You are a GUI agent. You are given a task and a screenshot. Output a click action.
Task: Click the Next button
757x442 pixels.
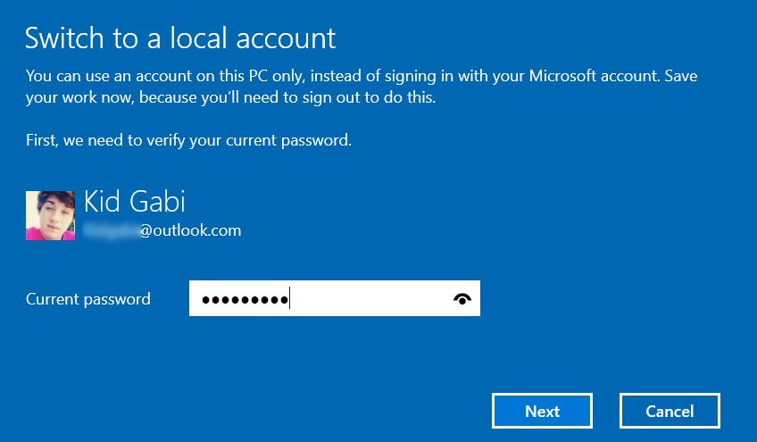click(542, 411)
